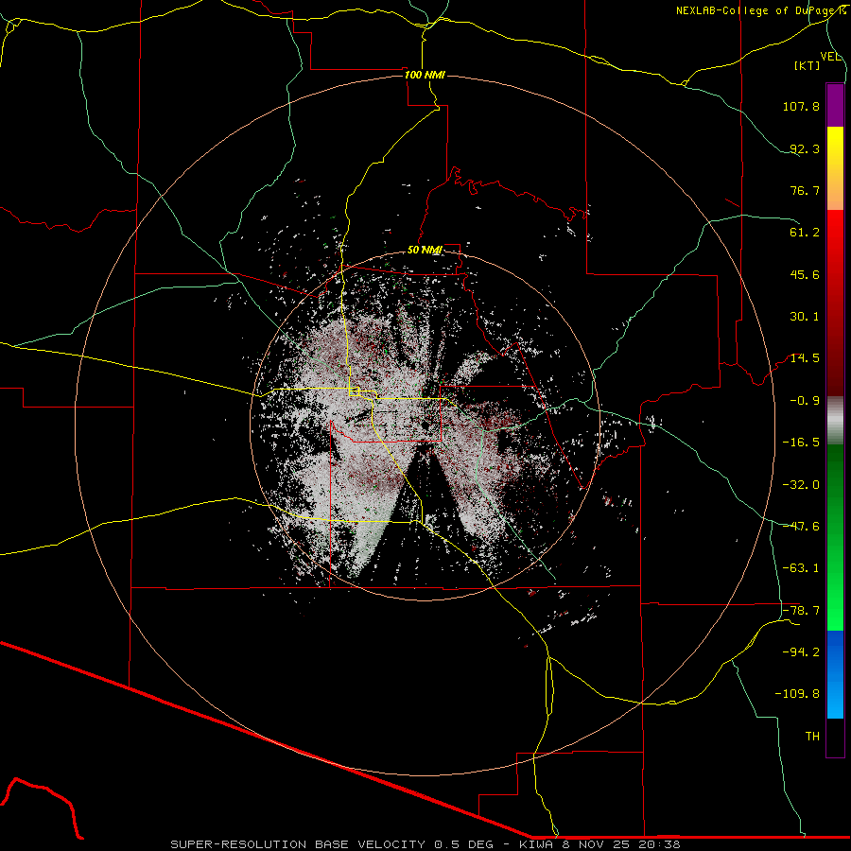Pick the green segment of velocity color bar

click(x=835, y=537)
